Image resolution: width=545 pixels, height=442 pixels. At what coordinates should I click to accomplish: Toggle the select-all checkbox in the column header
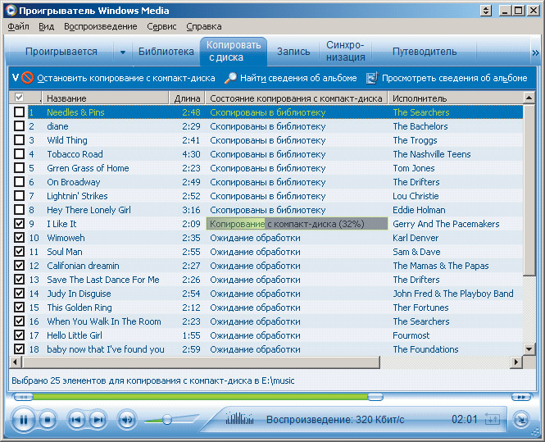[x=19, y=98]
